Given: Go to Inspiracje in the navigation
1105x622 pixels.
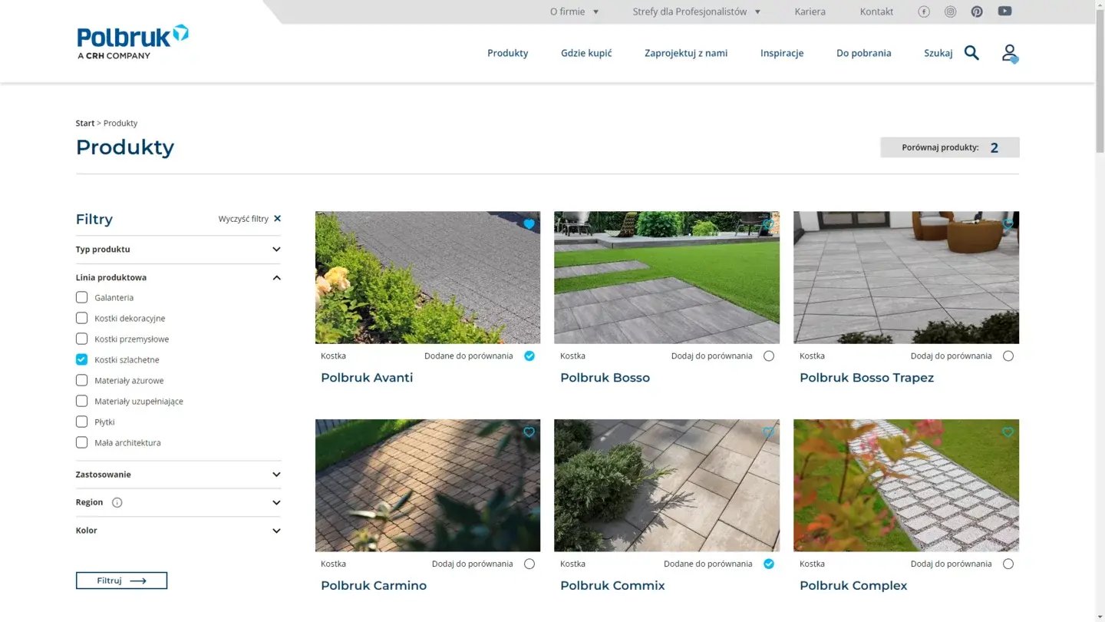Looking at the screenshot, I should click(x=781, y=53).
